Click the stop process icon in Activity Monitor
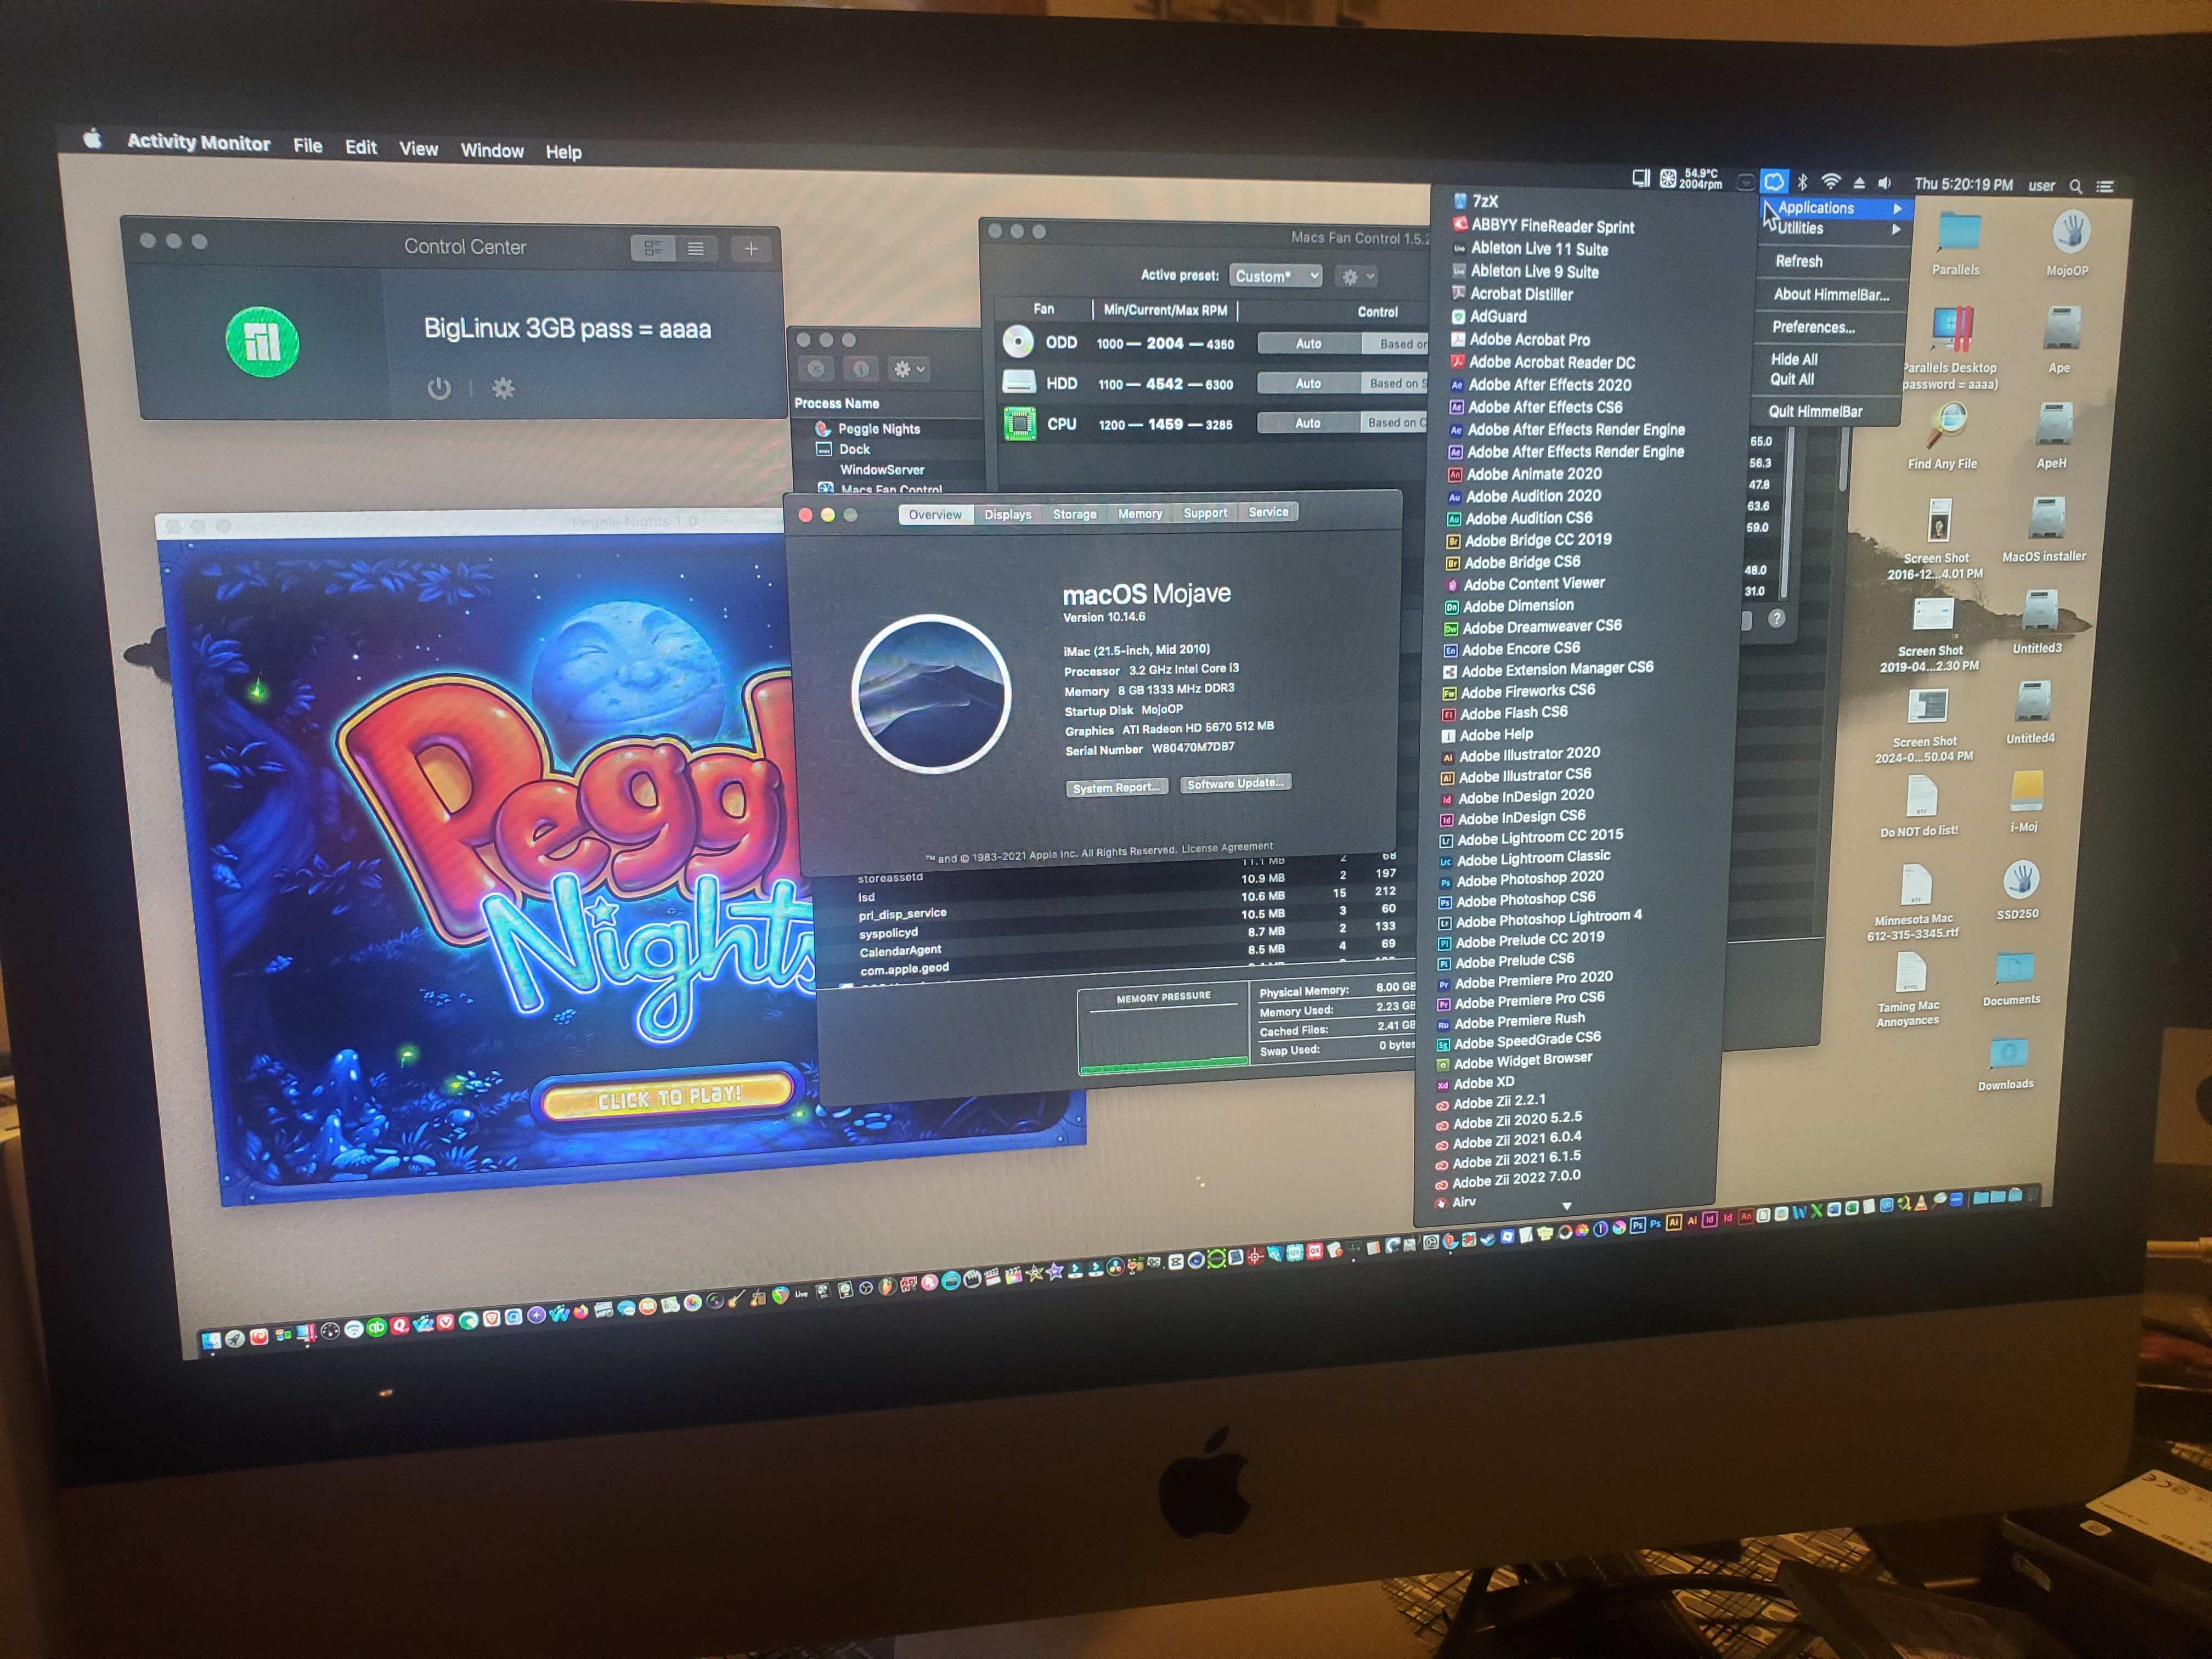Image resolution: width=2212 pixels, height=1659 pixels. click(x=816, y=369)
